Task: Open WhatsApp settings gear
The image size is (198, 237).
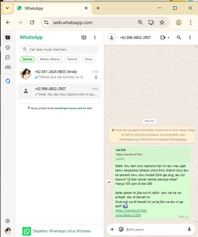Action: pyautogui.click(x=8, y=221)
